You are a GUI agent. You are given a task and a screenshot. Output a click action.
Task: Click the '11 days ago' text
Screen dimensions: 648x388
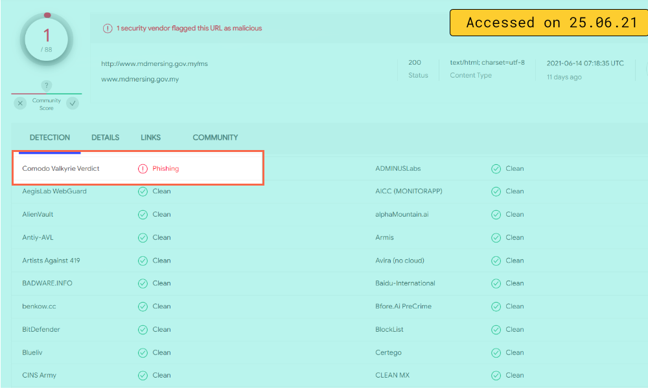tap(564, 77)
